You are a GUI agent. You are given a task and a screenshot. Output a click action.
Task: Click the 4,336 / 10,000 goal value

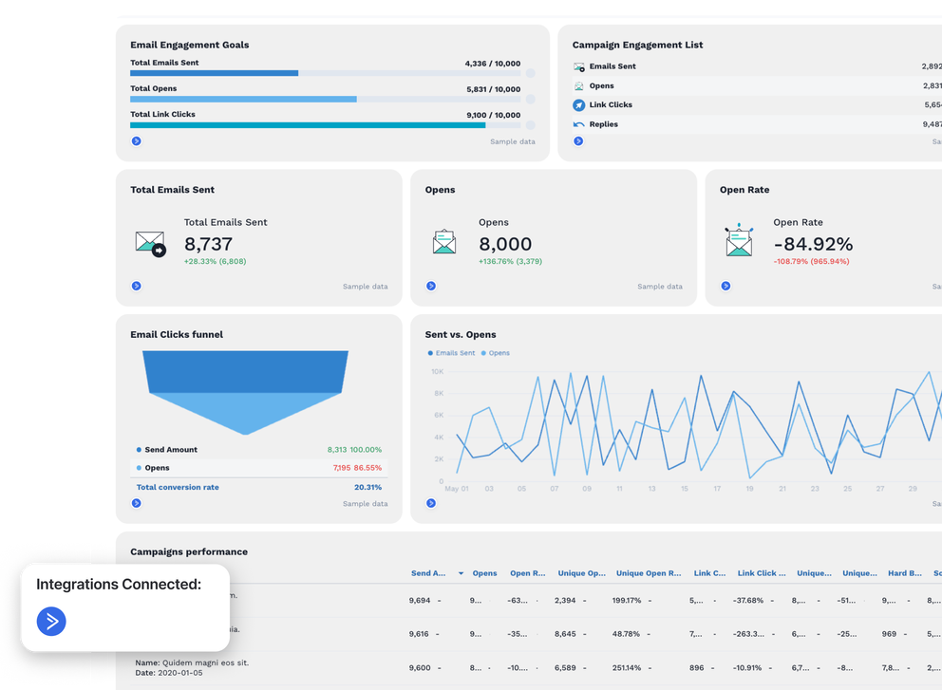[493, 63]
